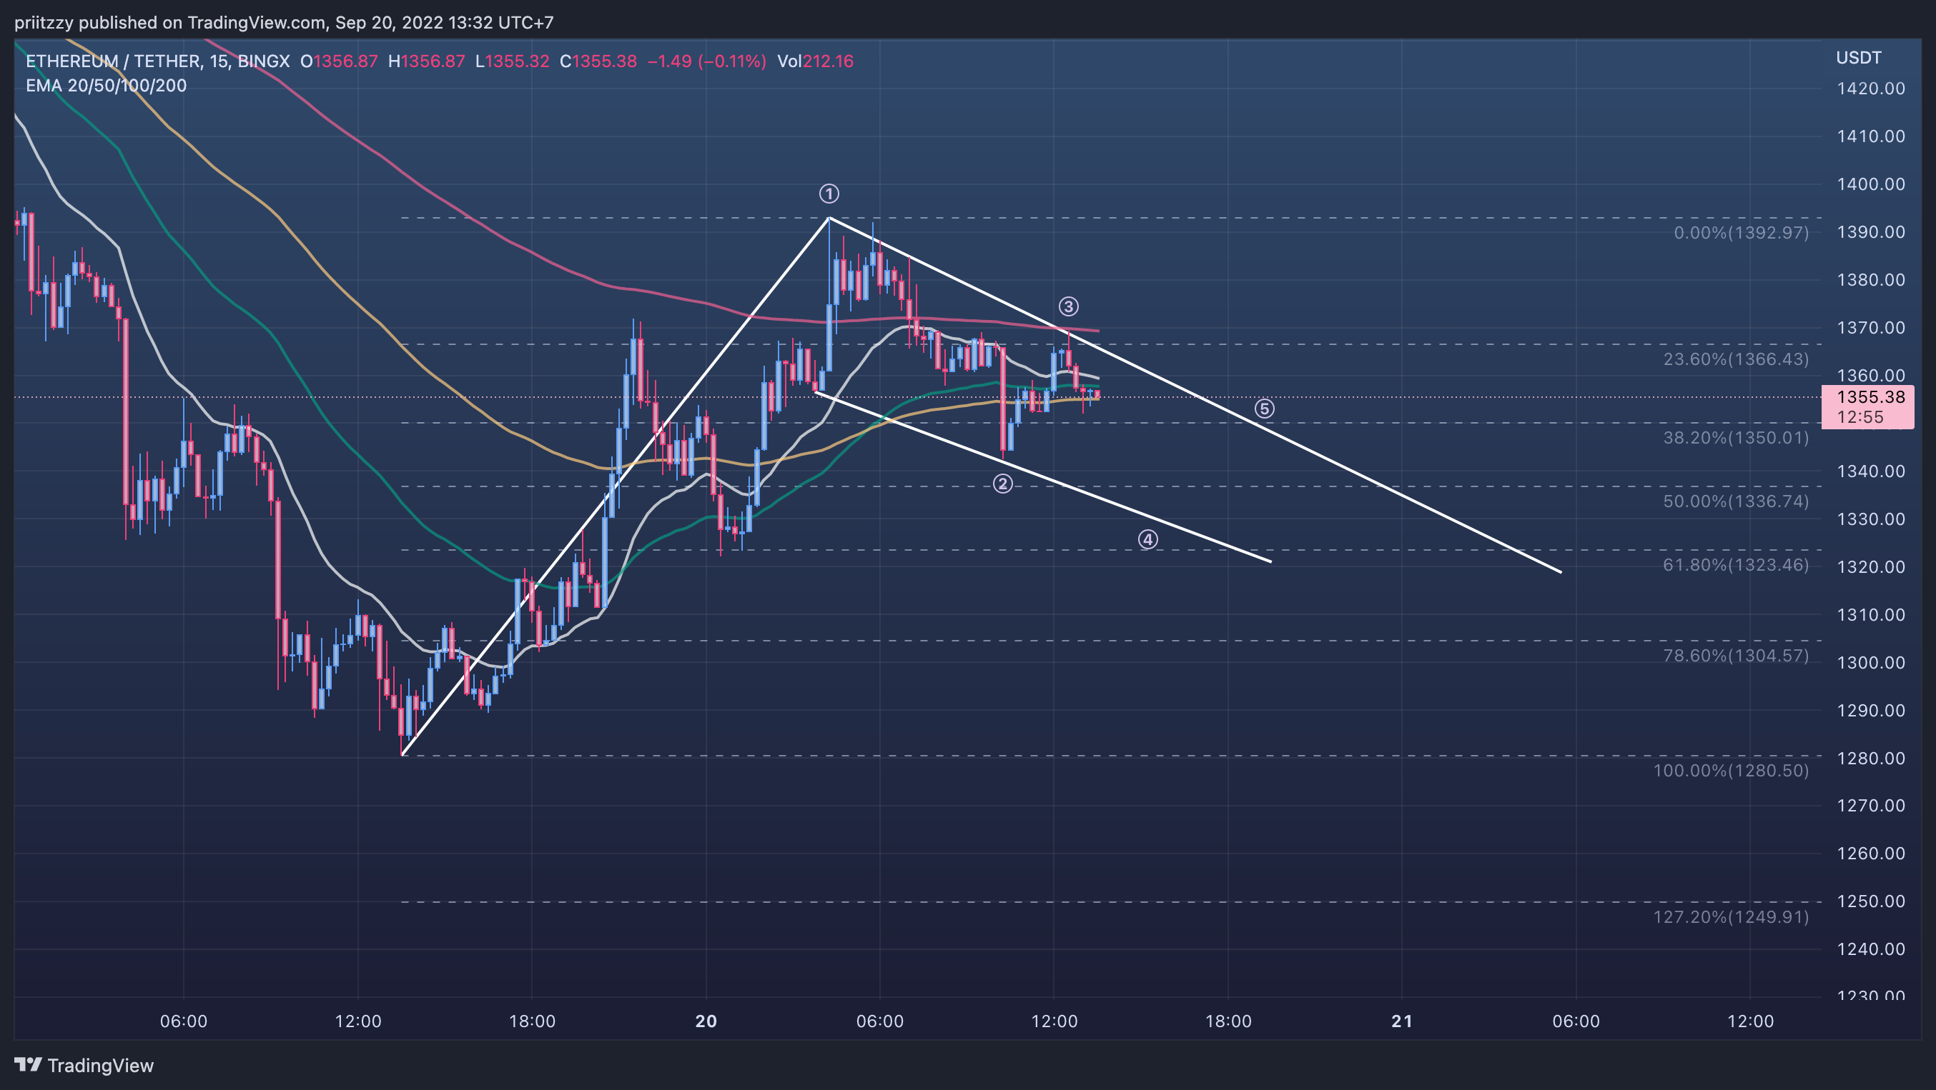Viewport: 1936px width, 1090px height.
Task: Click the '127.20%(1249.91)' Fibonacci label
Action: pyautogui.click(x=1731, y=916)
